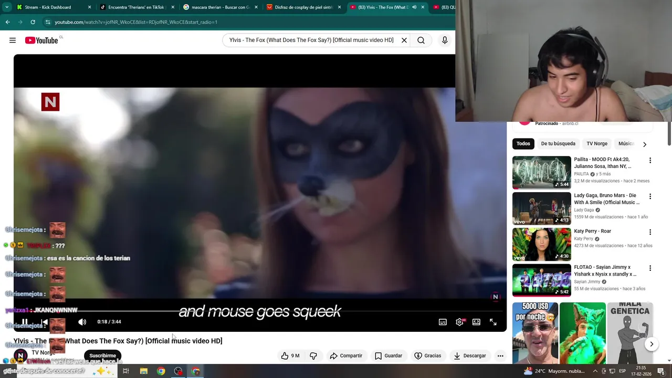Save the video with Guardar
Image resolution: width=672 pixels, height=378 pixels.
(388, 355)
